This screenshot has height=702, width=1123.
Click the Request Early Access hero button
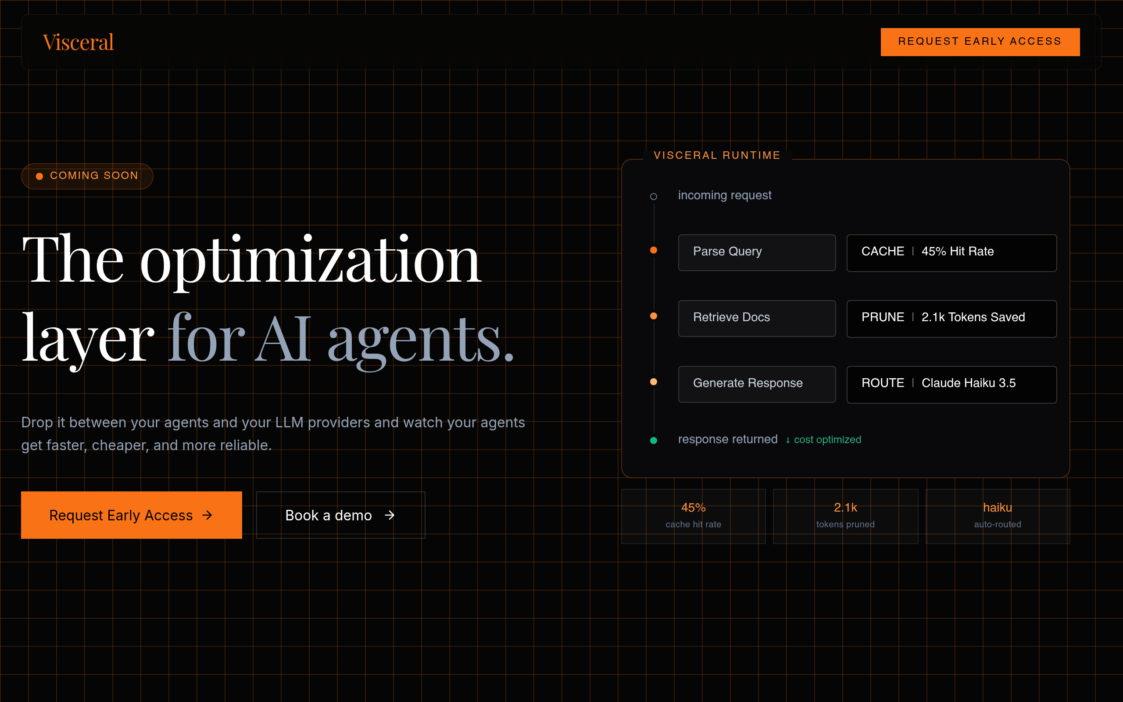coord(131,515)
